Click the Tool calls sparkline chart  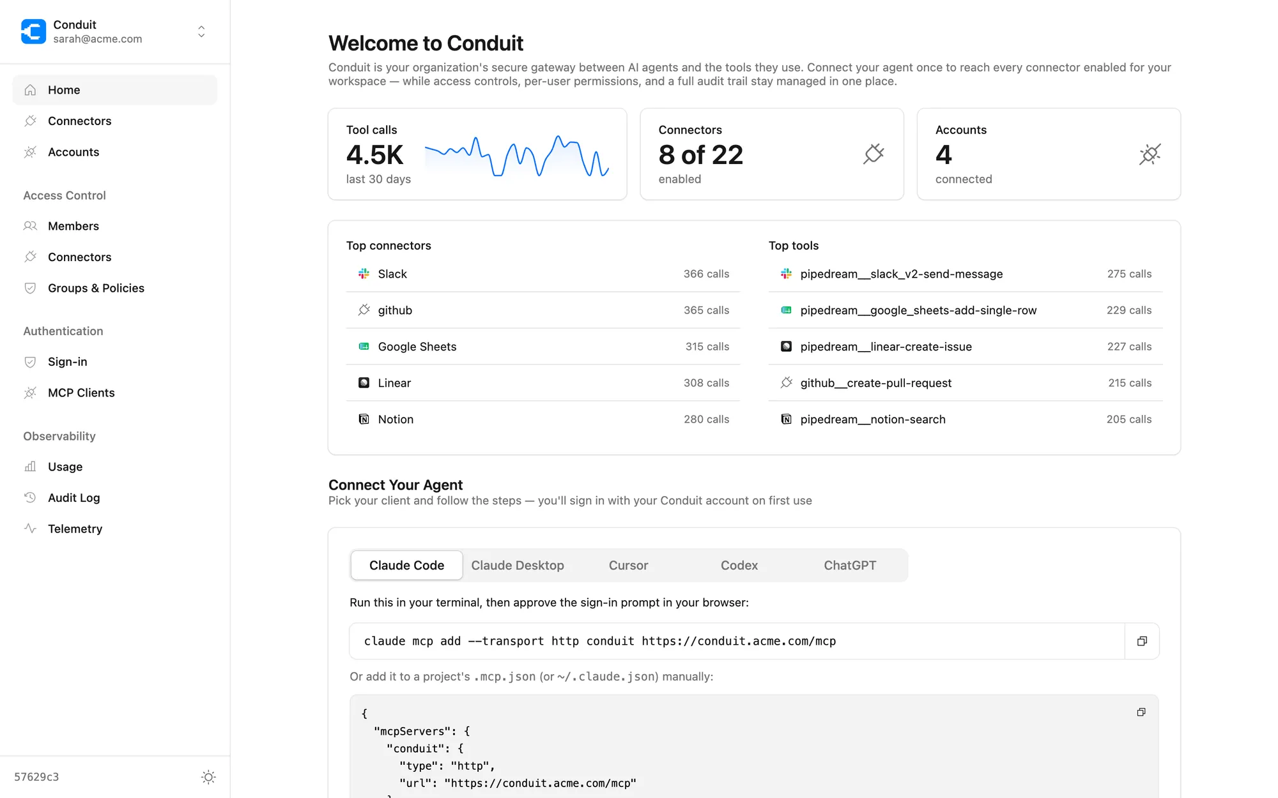pos(517,156)
